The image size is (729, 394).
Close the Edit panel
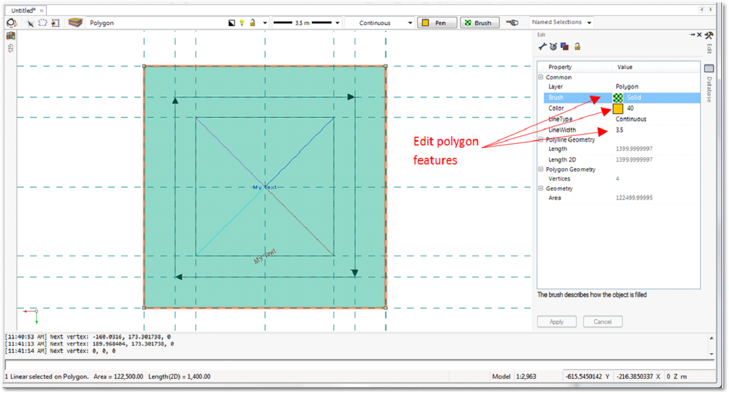point(699,35)
